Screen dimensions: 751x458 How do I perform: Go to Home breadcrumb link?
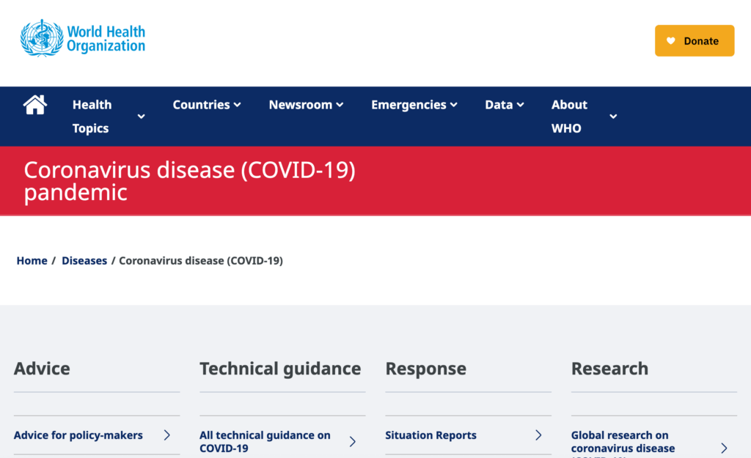coord(32,261)
